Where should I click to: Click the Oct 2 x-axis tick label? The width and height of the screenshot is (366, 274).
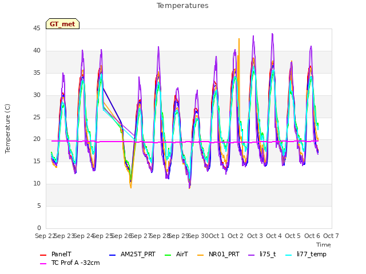(x=236, y=236)
